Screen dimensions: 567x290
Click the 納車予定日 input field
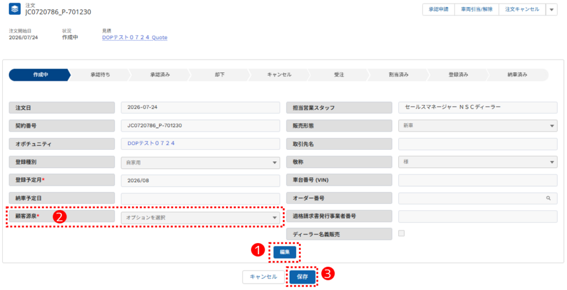[200, 198]
